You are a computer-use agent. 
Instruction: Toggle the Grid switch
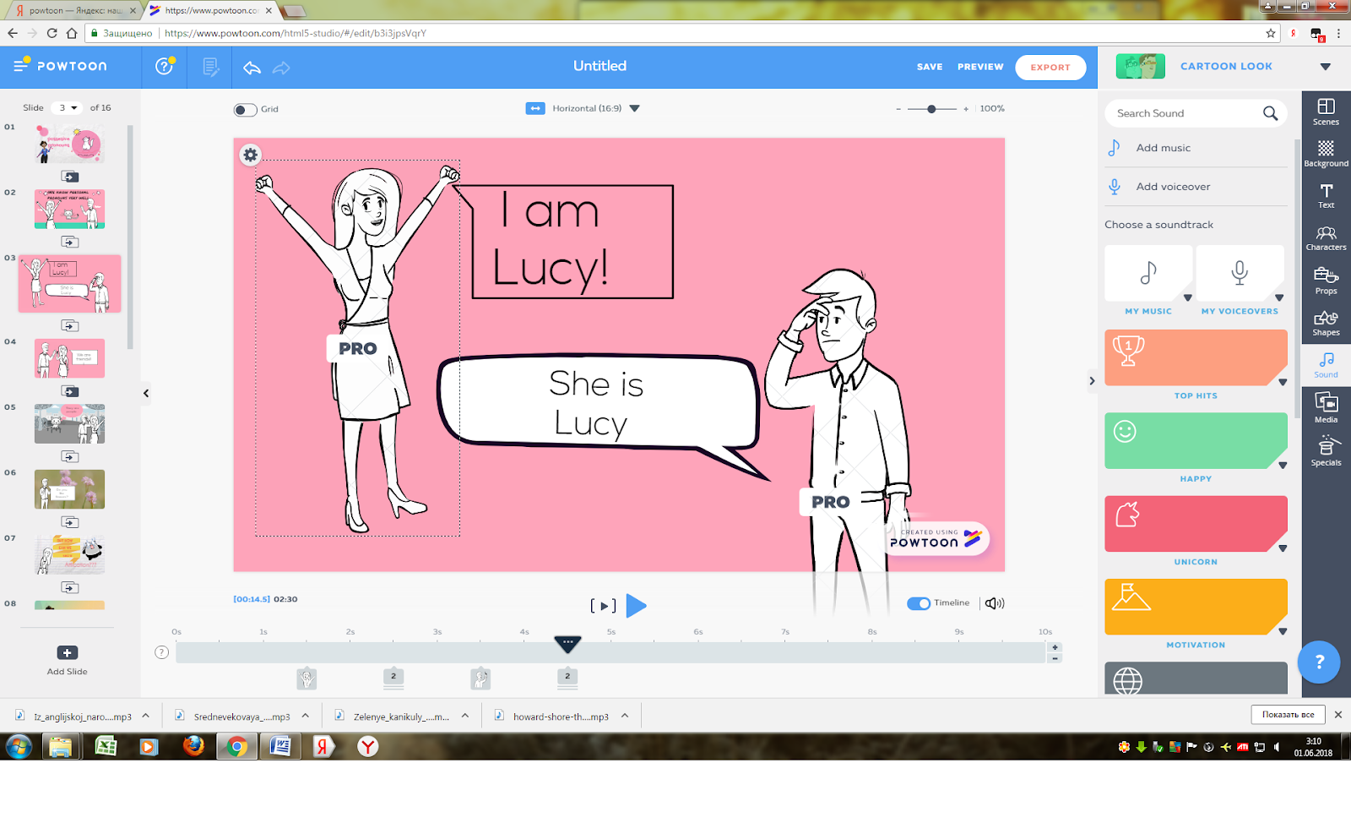tap(245, 110)
